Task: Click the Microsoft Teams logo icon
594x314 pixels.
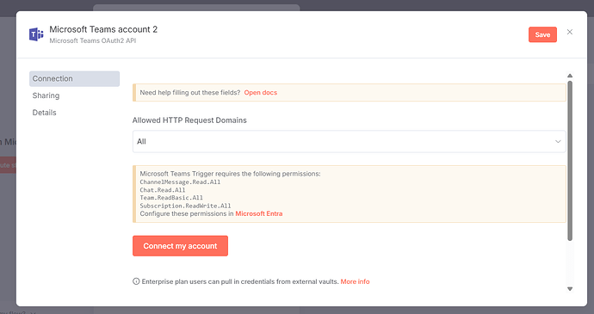Action: tap(36, 34)
